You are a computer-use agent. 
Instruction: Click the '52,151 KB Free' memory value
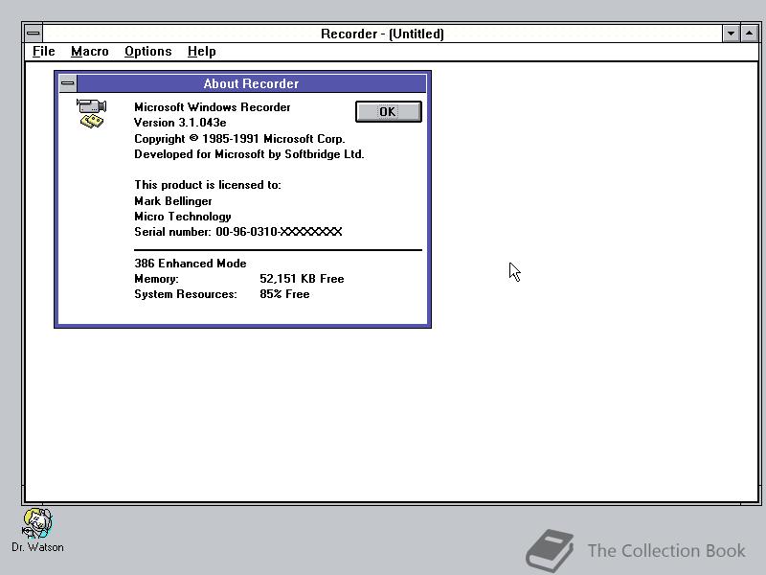pos(302,279)
